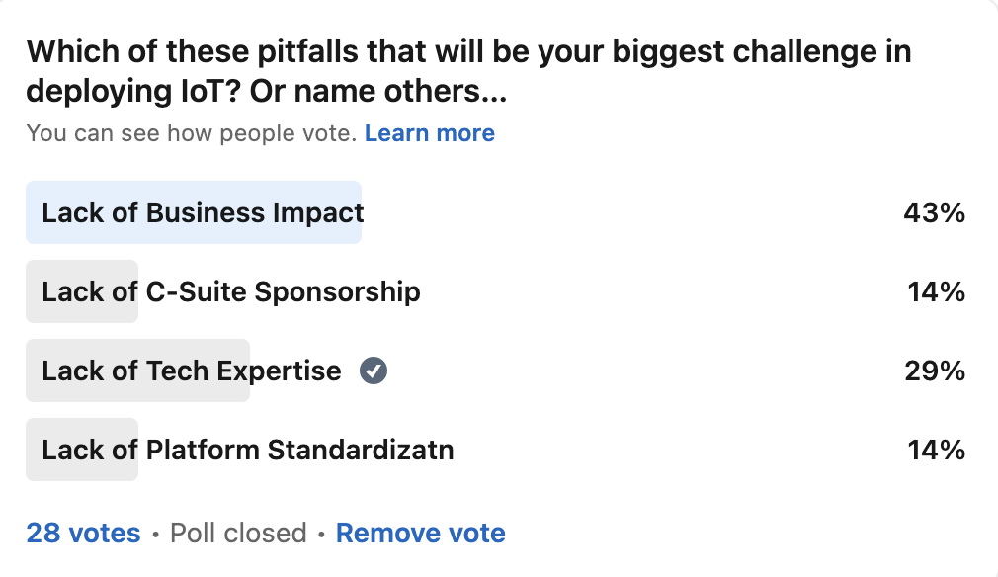
Task: Pick the Lack of Tech Expertise option label
Action: pos(192,371)
